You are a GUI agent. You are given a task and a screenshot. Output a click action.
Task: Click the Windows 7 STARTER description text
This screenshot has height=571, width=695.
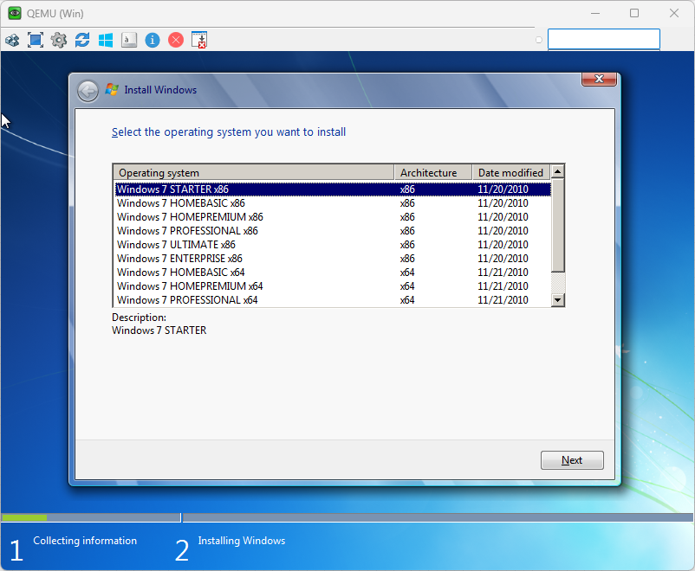(x=159, y=330)
